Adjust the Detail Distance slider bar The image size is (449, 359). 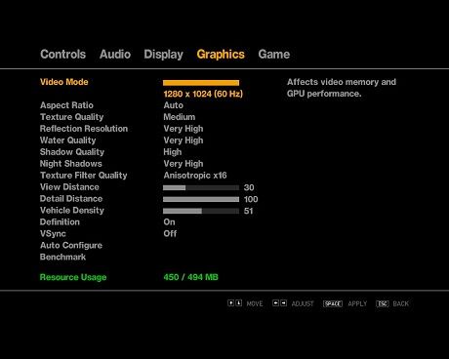tap(201, 199)
